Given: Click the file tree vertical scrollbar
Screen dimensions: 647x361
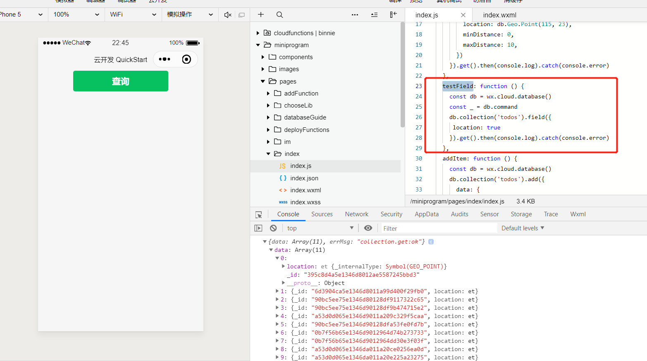Looking at the screenshot, I should tap(403, 74).
